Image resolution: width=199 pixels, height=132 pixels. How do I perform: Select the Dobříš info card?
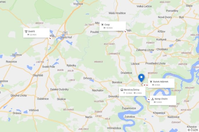tap(36, 33)
